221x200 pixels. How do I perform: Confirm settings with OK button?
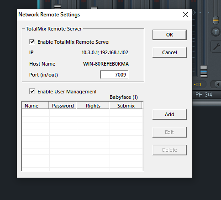(x=169, y=35)
